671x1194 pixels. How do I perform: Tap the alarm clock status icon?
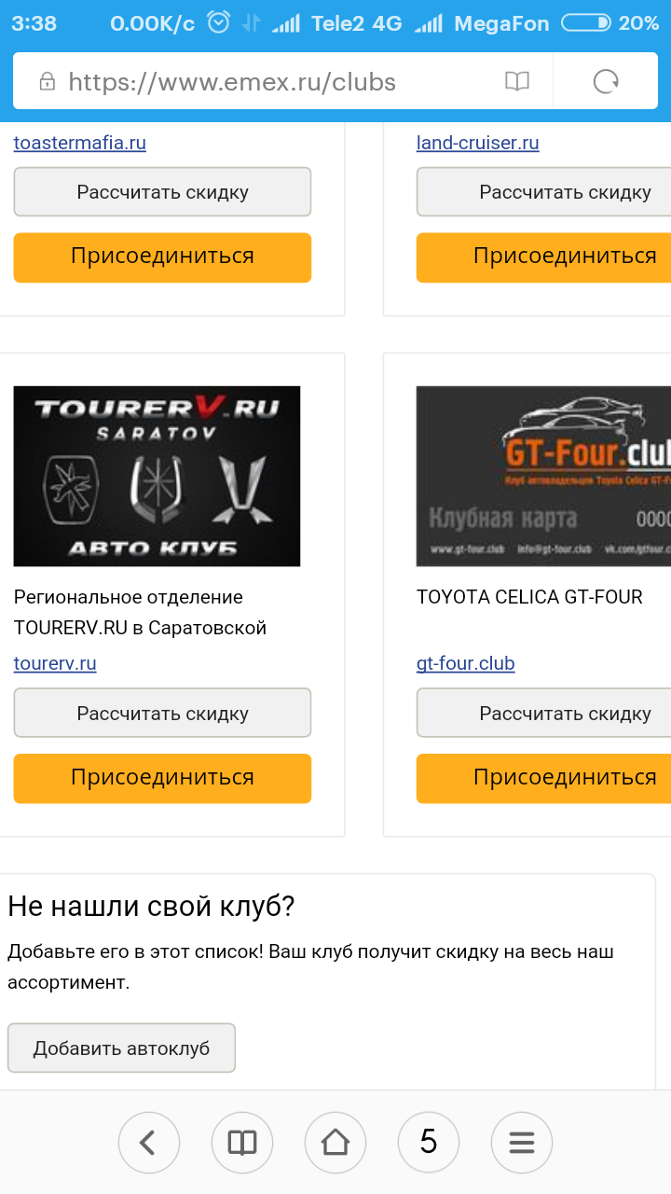pos(218,23)
